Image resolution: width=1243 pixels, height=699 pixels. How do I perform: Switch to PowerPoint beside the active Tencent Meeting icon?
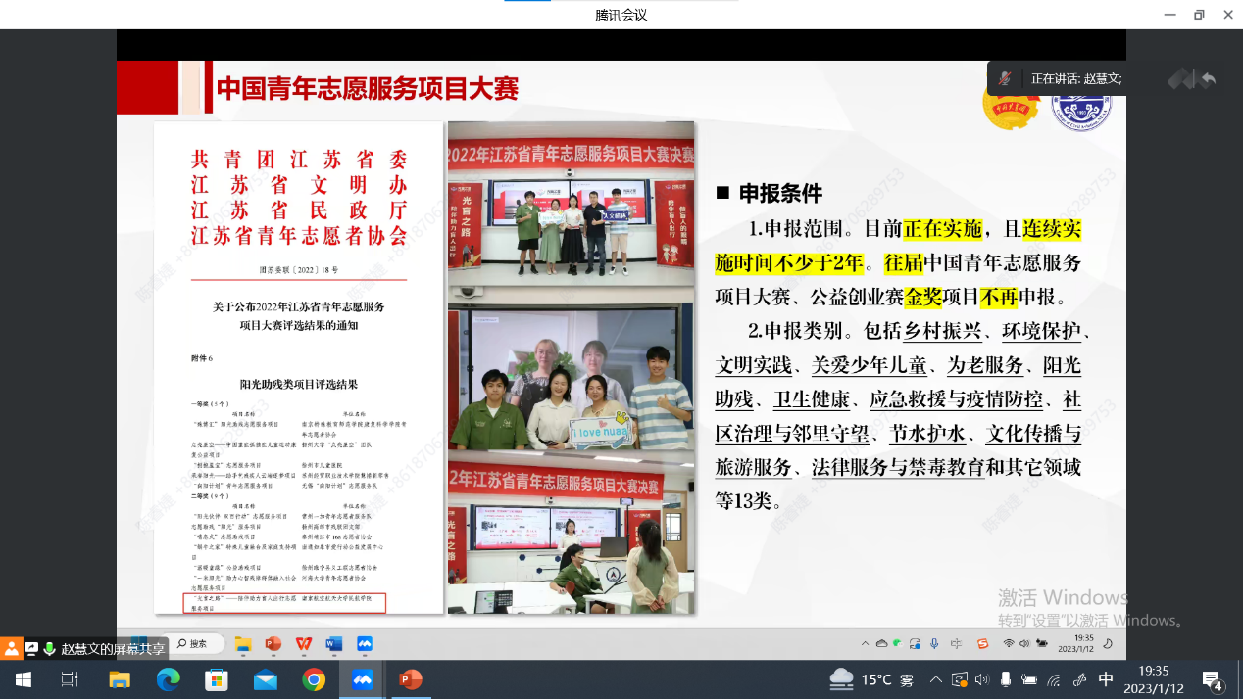[411, 679]
